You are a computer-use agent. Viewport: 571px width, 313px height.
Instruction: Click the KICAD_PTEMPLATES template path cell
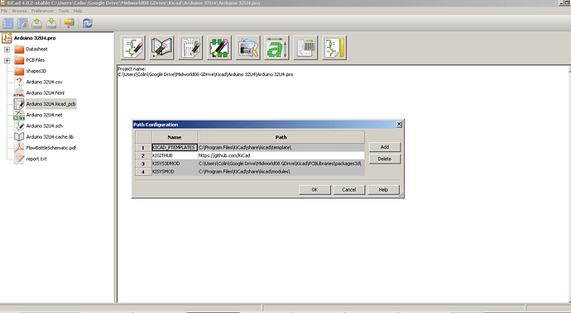(281, 148)
